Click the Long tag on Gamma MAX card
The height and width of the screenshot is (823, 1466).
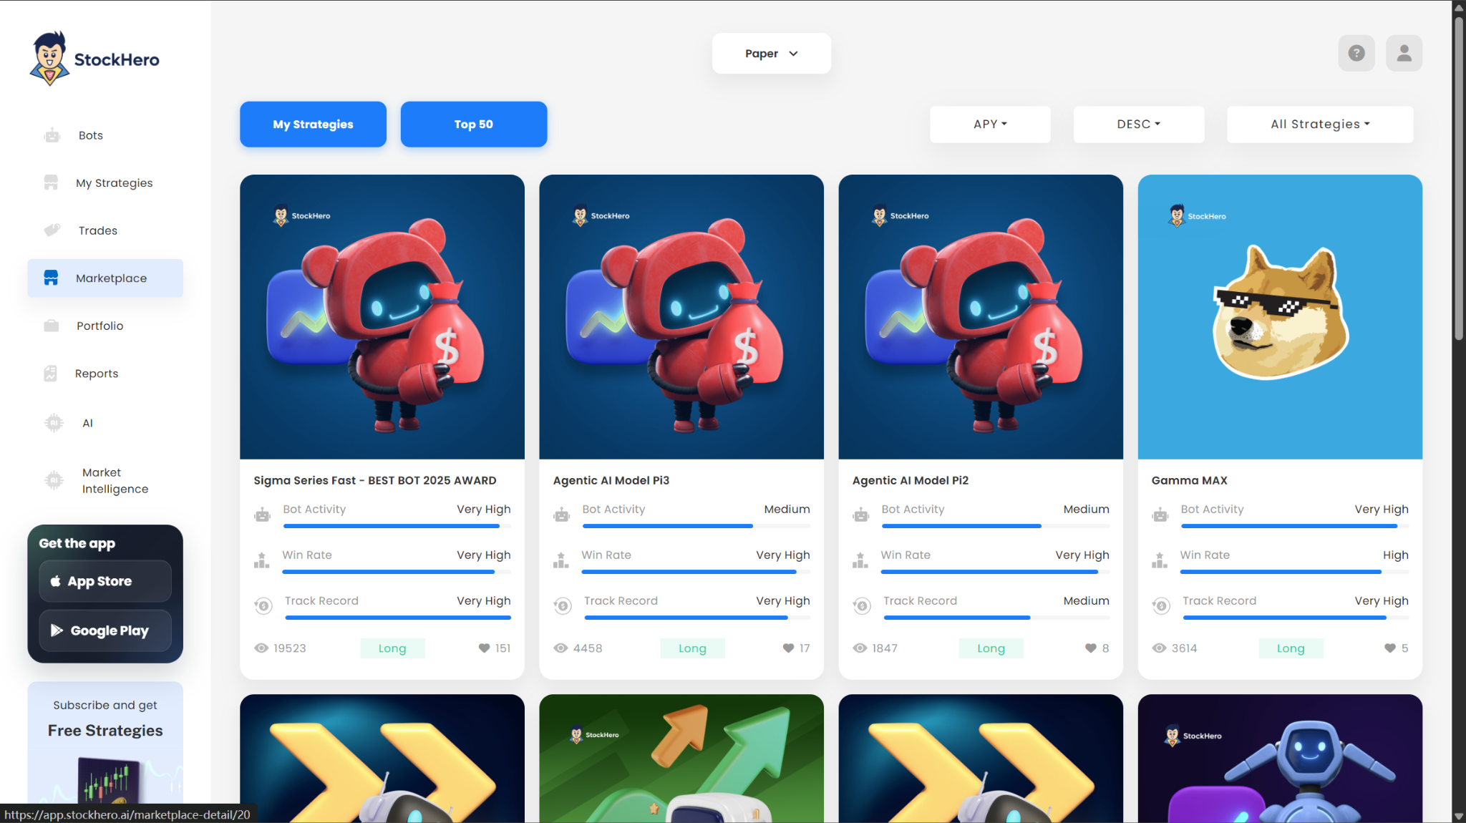(x=1291, y=648)
